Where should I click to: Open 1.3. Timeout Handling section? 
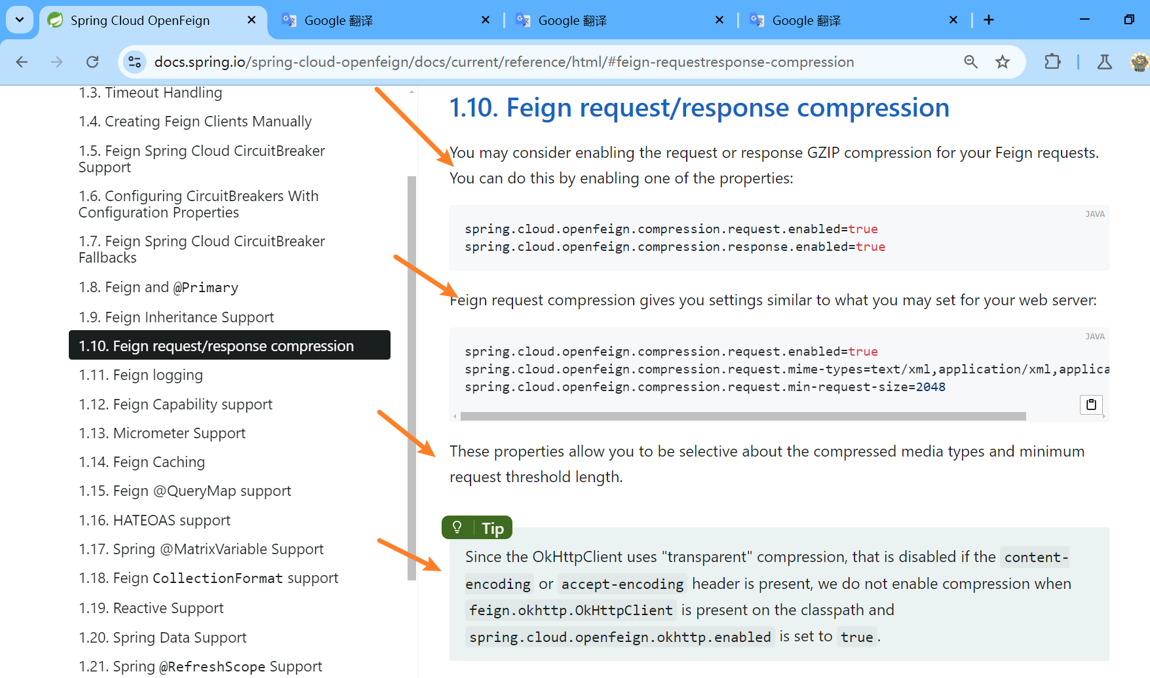150,92
